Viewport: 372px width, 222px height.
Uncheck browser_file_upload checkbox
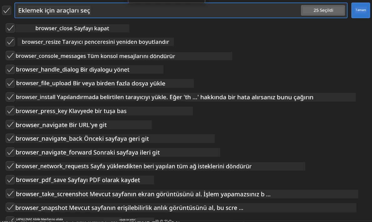[x=10, y=83]
